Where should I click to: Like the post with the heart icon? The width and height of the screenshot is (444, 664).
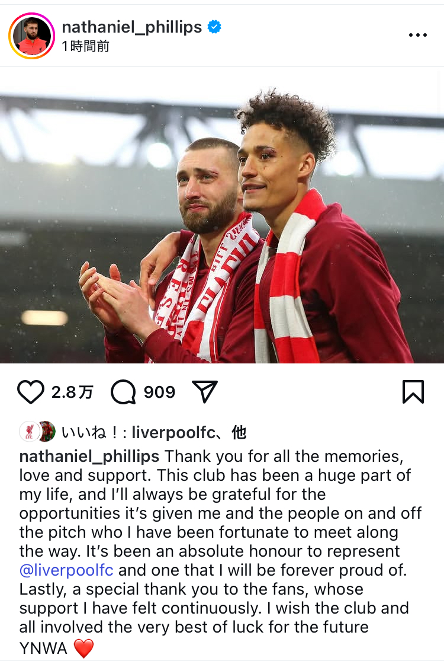(30, 392)
